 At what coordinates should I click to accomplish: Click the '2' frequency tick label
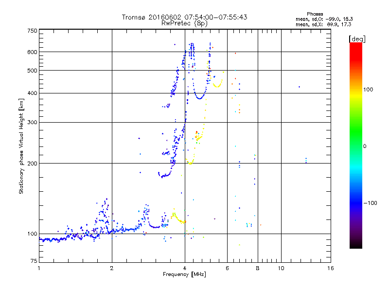[x=112, y=268]
